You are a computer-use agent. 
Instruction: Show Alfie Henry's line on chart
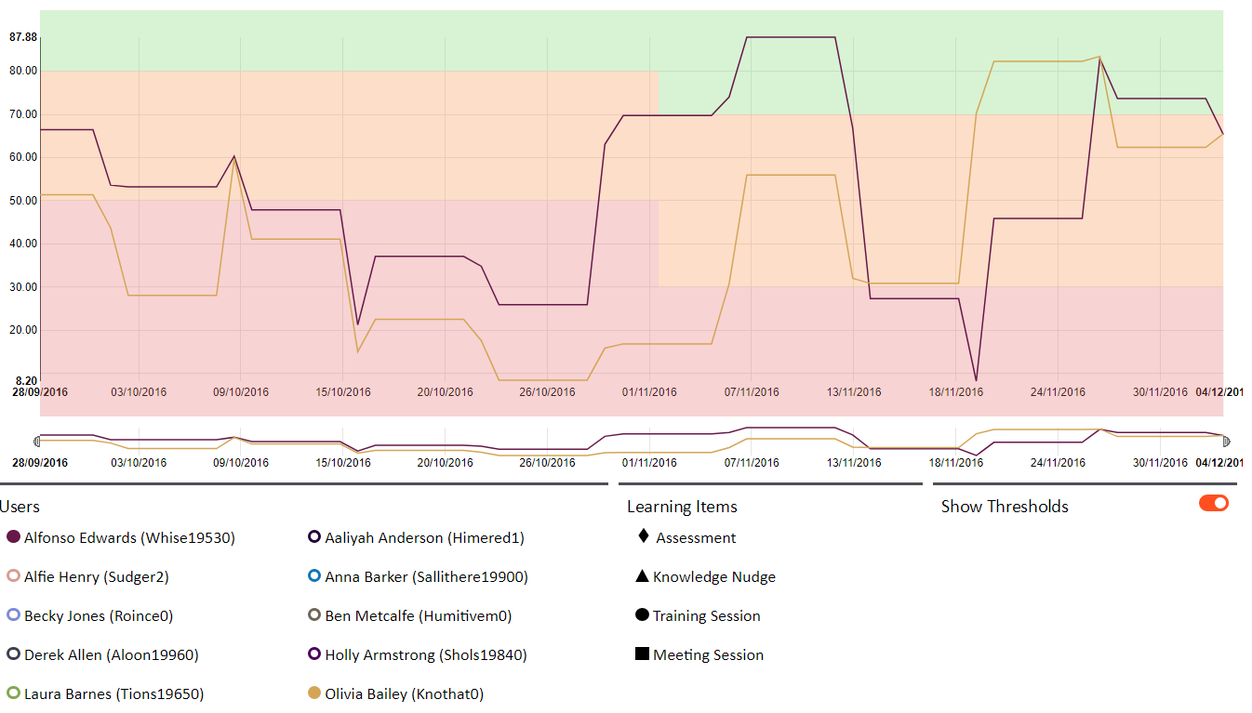tap(13, 576)
